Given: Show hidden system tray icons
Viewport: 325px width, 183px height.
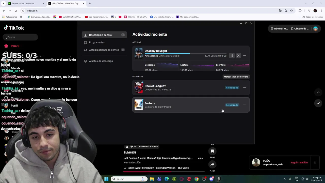Looking at the screenshot, I should [x=285, y=179].
